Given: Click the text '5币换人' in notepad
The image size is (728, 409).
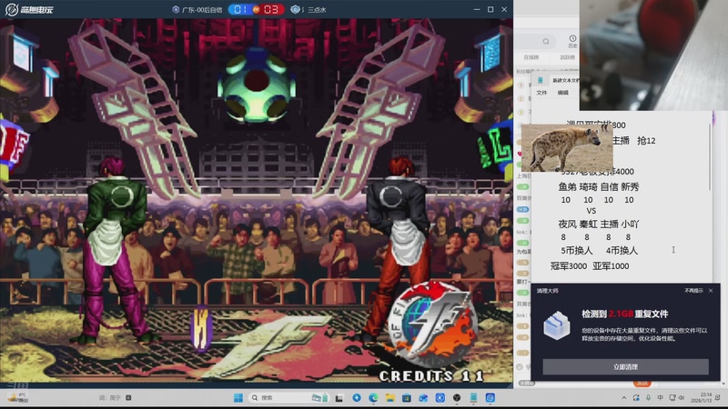Looking at the screenshot, I should pos(577,251).
